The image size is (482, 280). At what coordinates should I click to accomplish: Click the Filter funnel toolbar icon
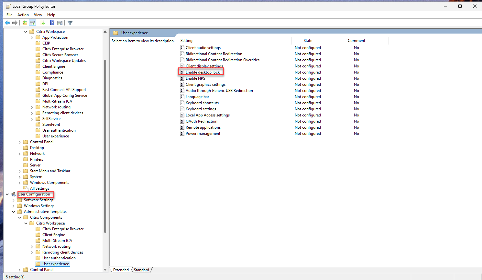[x=70, y=23]
